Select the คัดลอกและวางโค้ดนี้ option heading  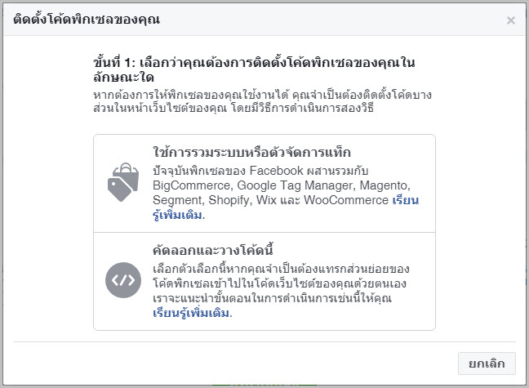[213, 250]
